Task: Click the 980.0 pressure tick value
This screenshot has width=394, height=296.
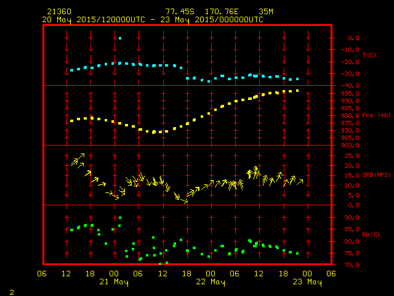Action: coord(350,116)
